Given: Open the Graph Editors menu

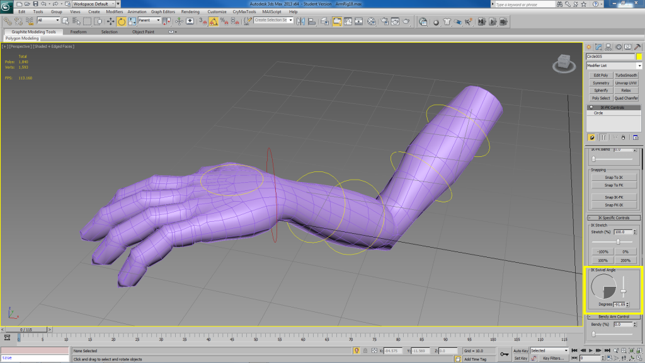Looking at the screenshot, I should (x=163, y=11).
